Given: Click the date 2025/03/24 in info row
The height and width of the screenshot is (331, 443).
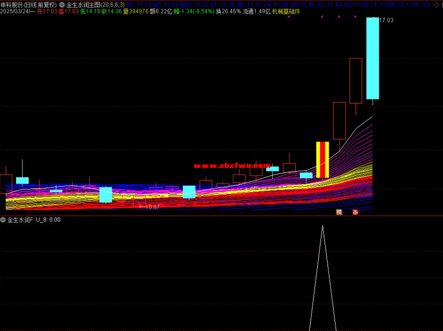Looking at the screenshot, I should (15, 11).
